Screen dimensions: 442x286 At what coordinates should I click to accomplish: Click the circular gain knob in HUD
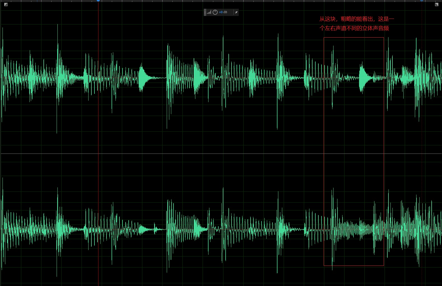pyautogui.click(x=215, y=12)
